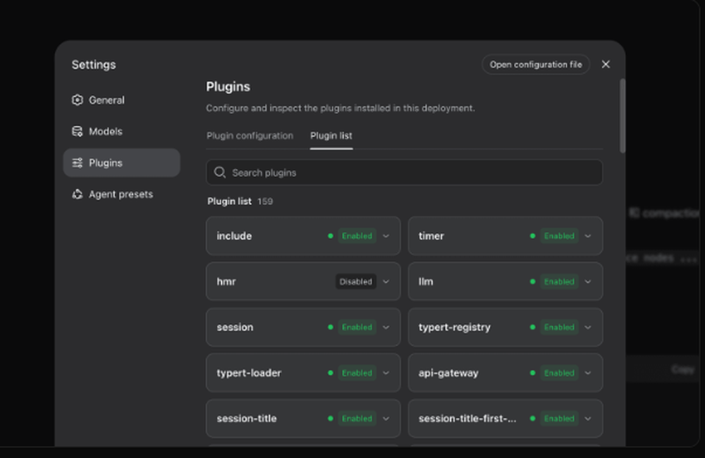Viewport: 705px width, 458px height.
Task: Expand the typert-loader plugin chevron
Action: (386, 373)
